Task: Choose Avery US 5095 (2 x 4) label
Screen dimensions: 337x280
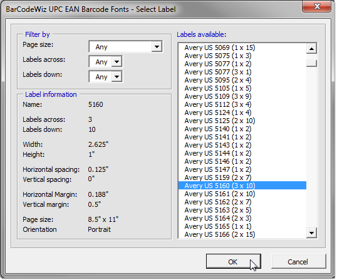Action: [x=218, y=80]
